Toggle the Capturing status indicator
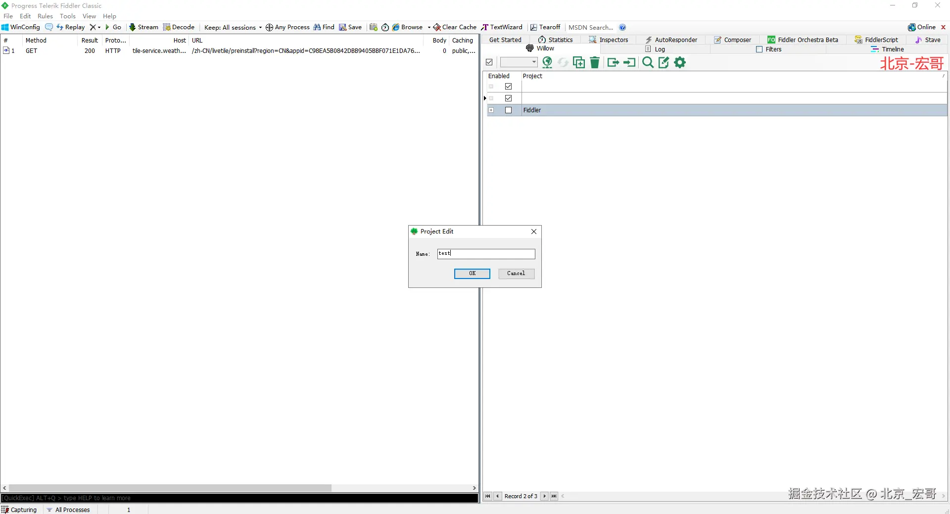The width and height of the screenshot is (950, 514). [19, 510]
